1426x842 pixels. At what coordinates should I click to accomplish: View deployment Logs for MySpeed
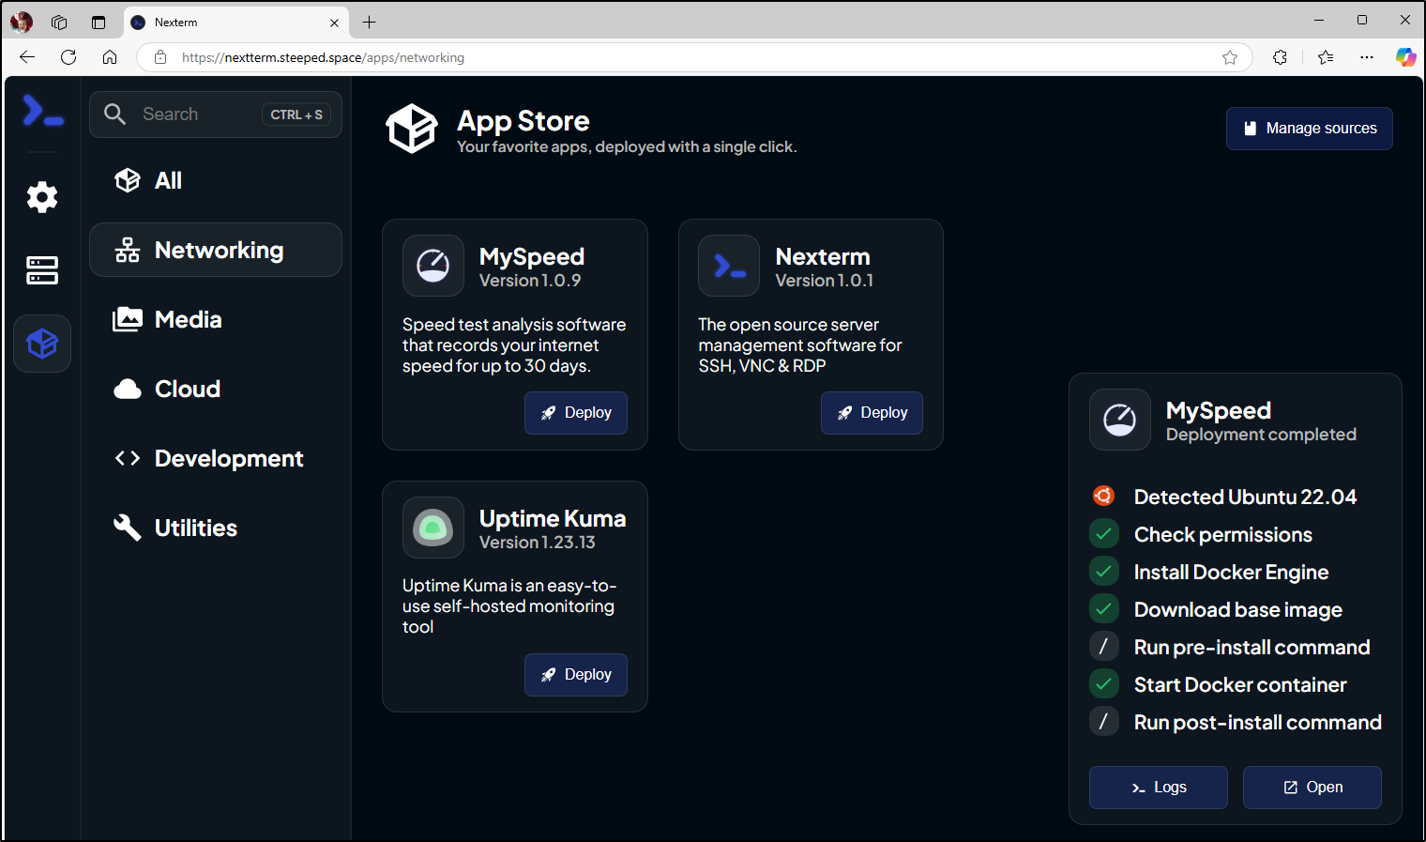[1159, 788]
